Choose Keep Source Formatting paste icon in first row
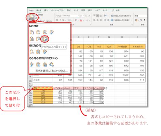This screenshot has width=161, height=136. (x=52, y=32)
